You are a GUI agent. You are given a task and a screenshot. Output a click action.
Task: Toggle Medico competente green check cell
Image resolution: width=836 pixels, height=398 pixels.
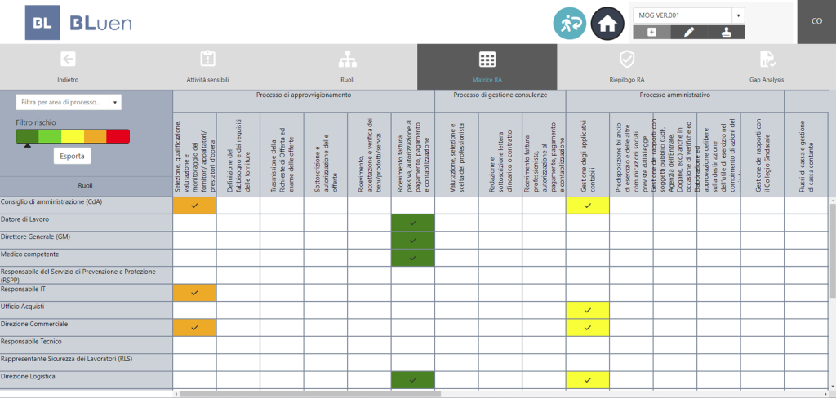(412, 258)
